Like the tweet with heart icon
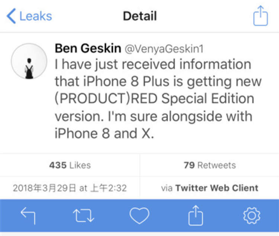The height and width of the screenshot is (236, 279). tap(139, 216)
